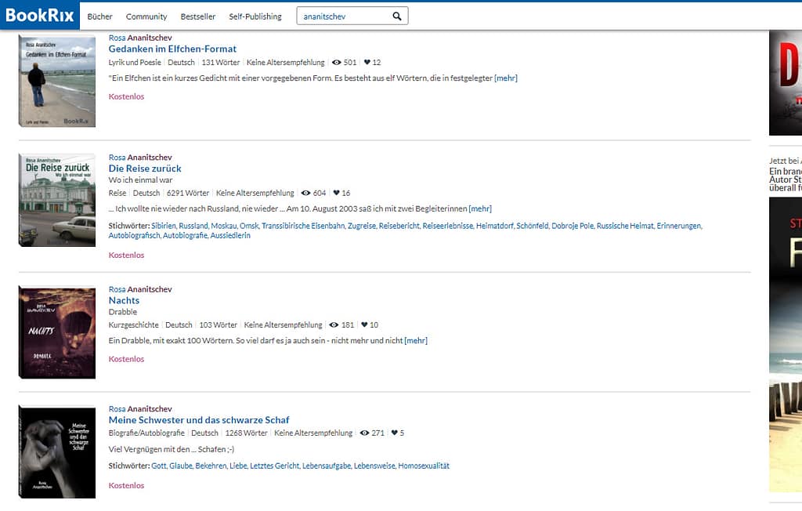
Task: Click the Dobroje Pole keyword tag
Action: click(573, 226)
